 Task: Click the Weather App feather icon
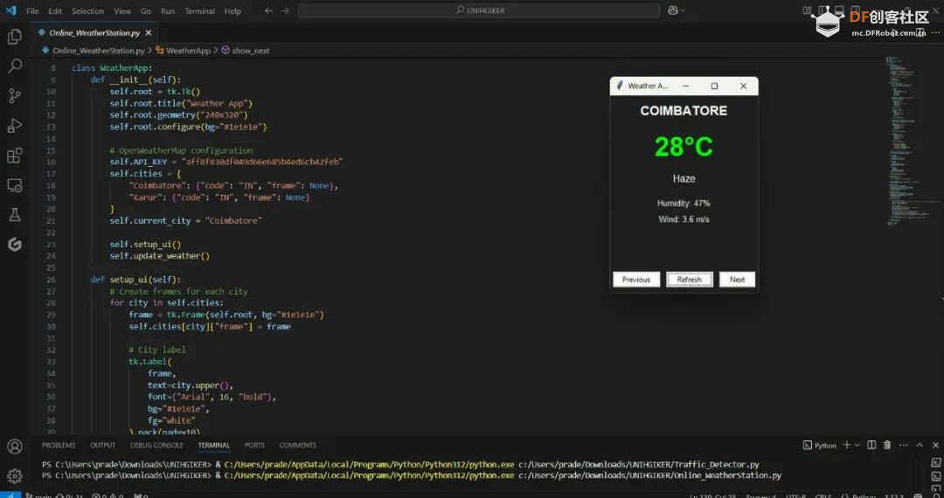click(x=620, y=86)
